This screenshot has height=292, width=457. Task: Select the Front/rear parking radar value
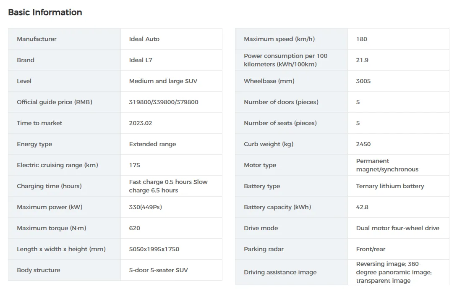tap(371, 249)
